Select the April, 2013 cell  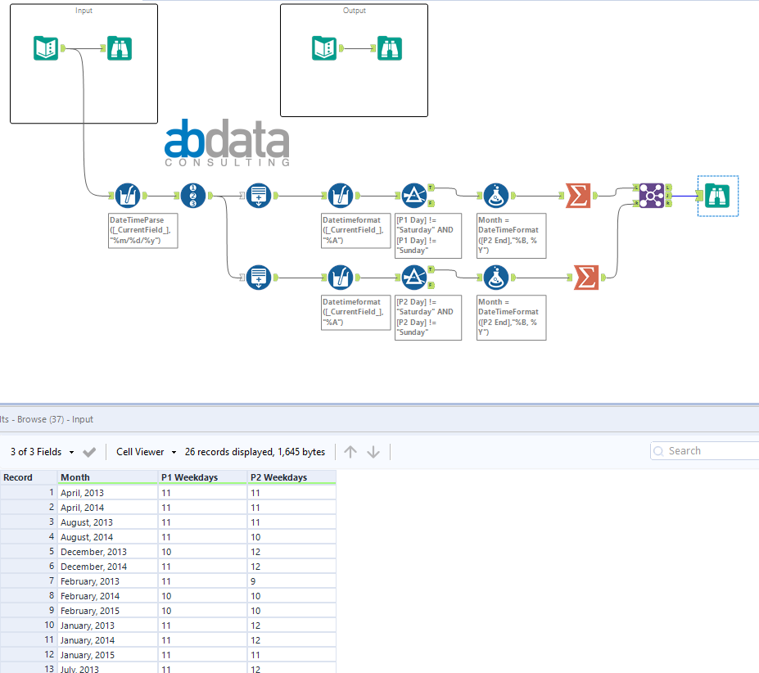[107, 493]
